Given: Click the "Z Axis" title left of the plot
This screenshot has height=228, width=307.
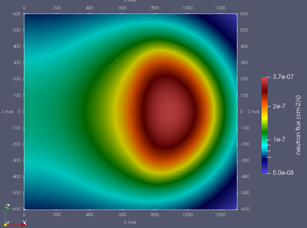Looking at the screenshot, I should (x=7, y=112).
